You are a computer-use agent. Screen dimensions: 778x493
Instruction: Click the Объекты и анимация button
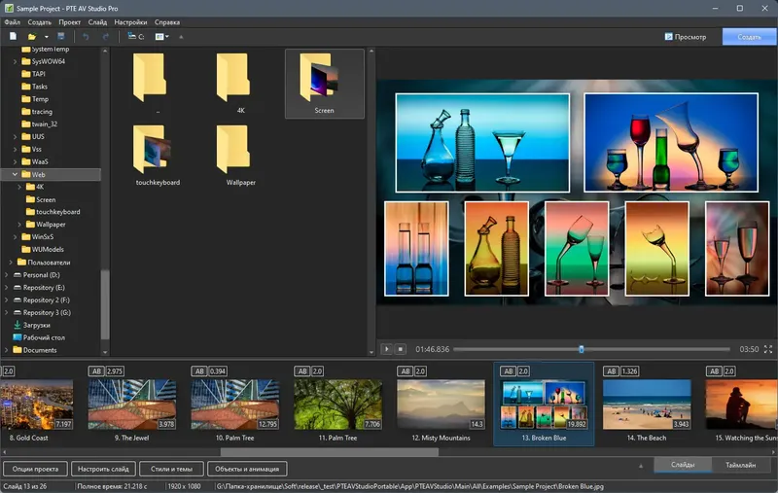coord(249,469)
